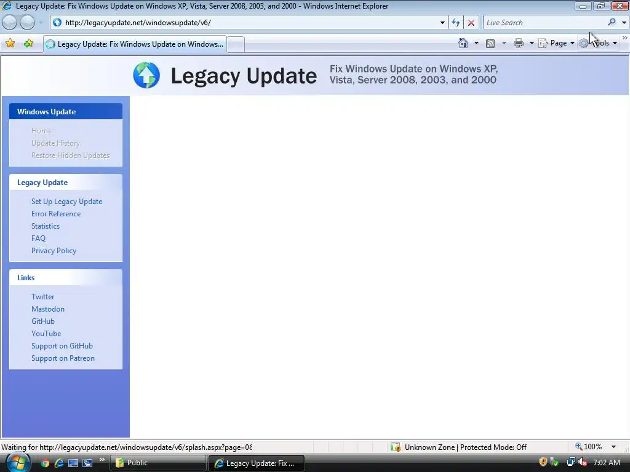Viewport: 630px width, 472px height.
Task: Open Restore Hidden Updates link
Action: (x=70, y=155)
